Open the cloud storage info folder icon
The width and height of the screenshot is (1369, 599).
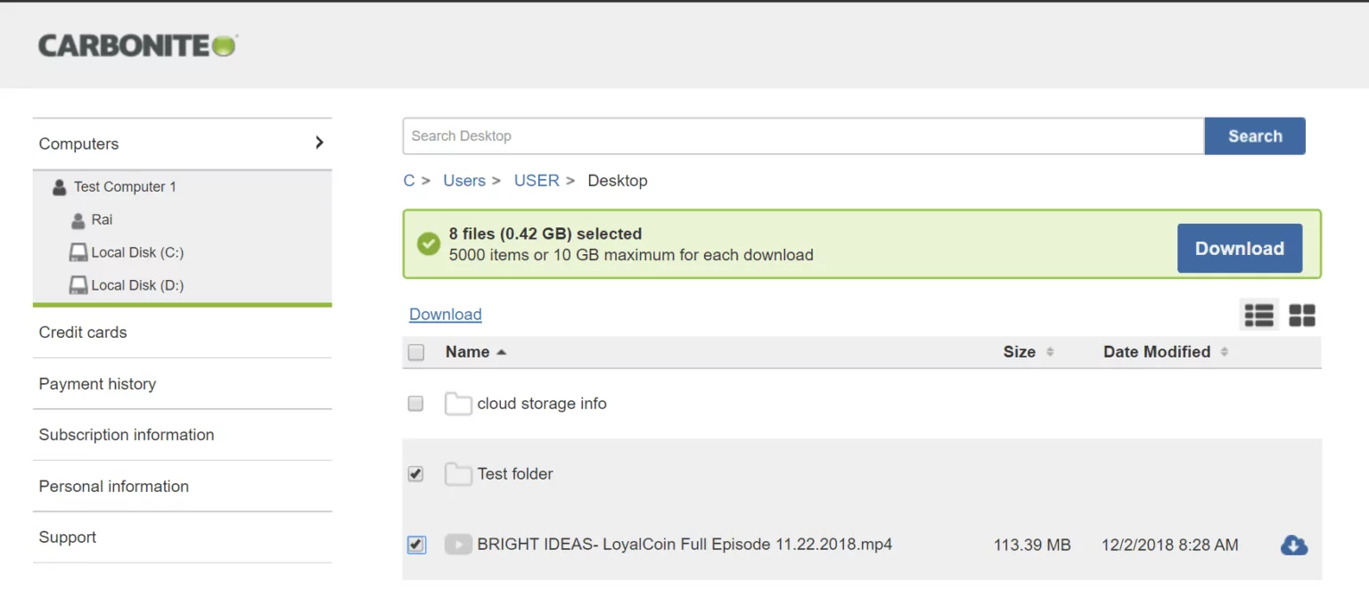point(458,403)
